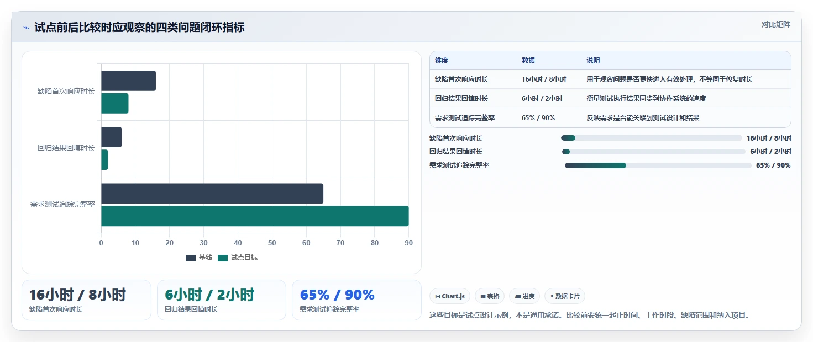Click the progress value 6小时 / 2小时
This screenshot has height=342, width=813.
pos(770,152)
